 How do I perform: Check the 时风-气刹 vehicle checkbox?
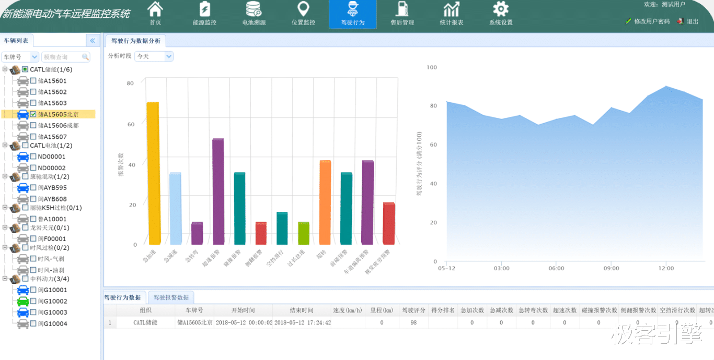coord(33,259)
